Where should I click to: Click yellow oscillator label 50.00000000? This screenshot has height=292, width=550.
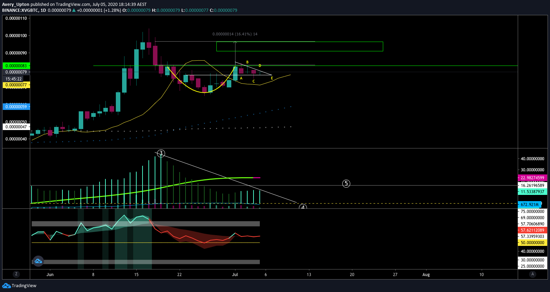coord(532,243)
